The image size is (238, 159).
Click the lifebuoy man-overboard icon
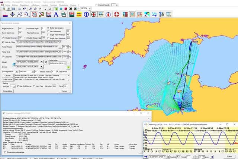(x=116, y=14)
